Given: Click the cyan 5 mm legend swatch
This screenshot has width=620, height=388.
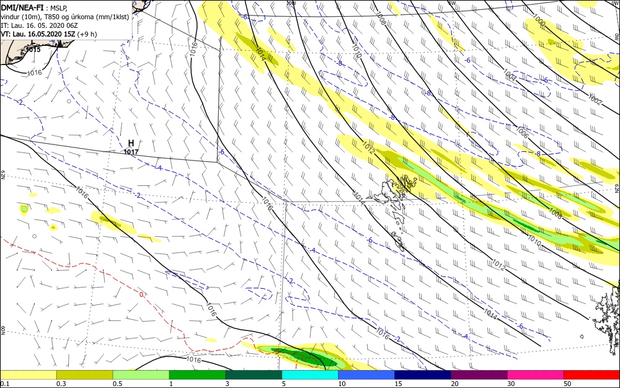Looking at the screenshot, I should 310,375.
